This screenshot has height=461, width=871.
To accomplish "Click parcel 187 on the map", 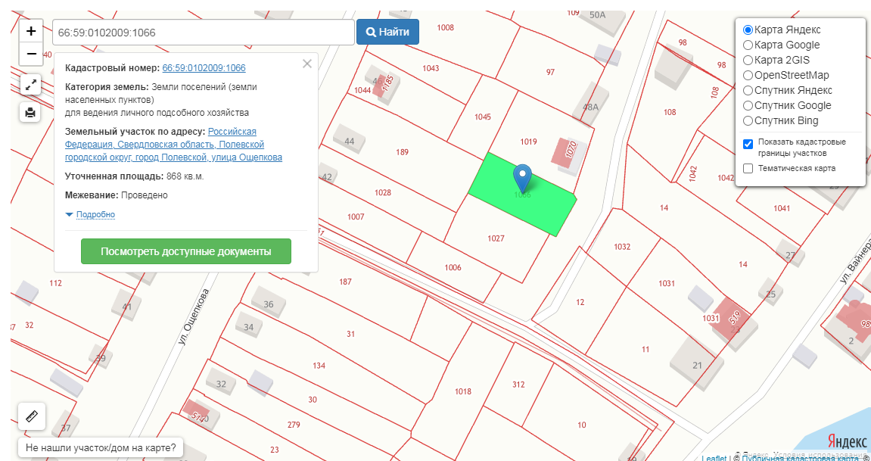I will click(346, 282).
